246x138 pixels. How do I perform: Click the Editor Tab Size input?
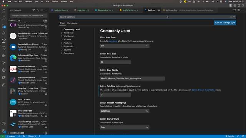pos(115,95)
